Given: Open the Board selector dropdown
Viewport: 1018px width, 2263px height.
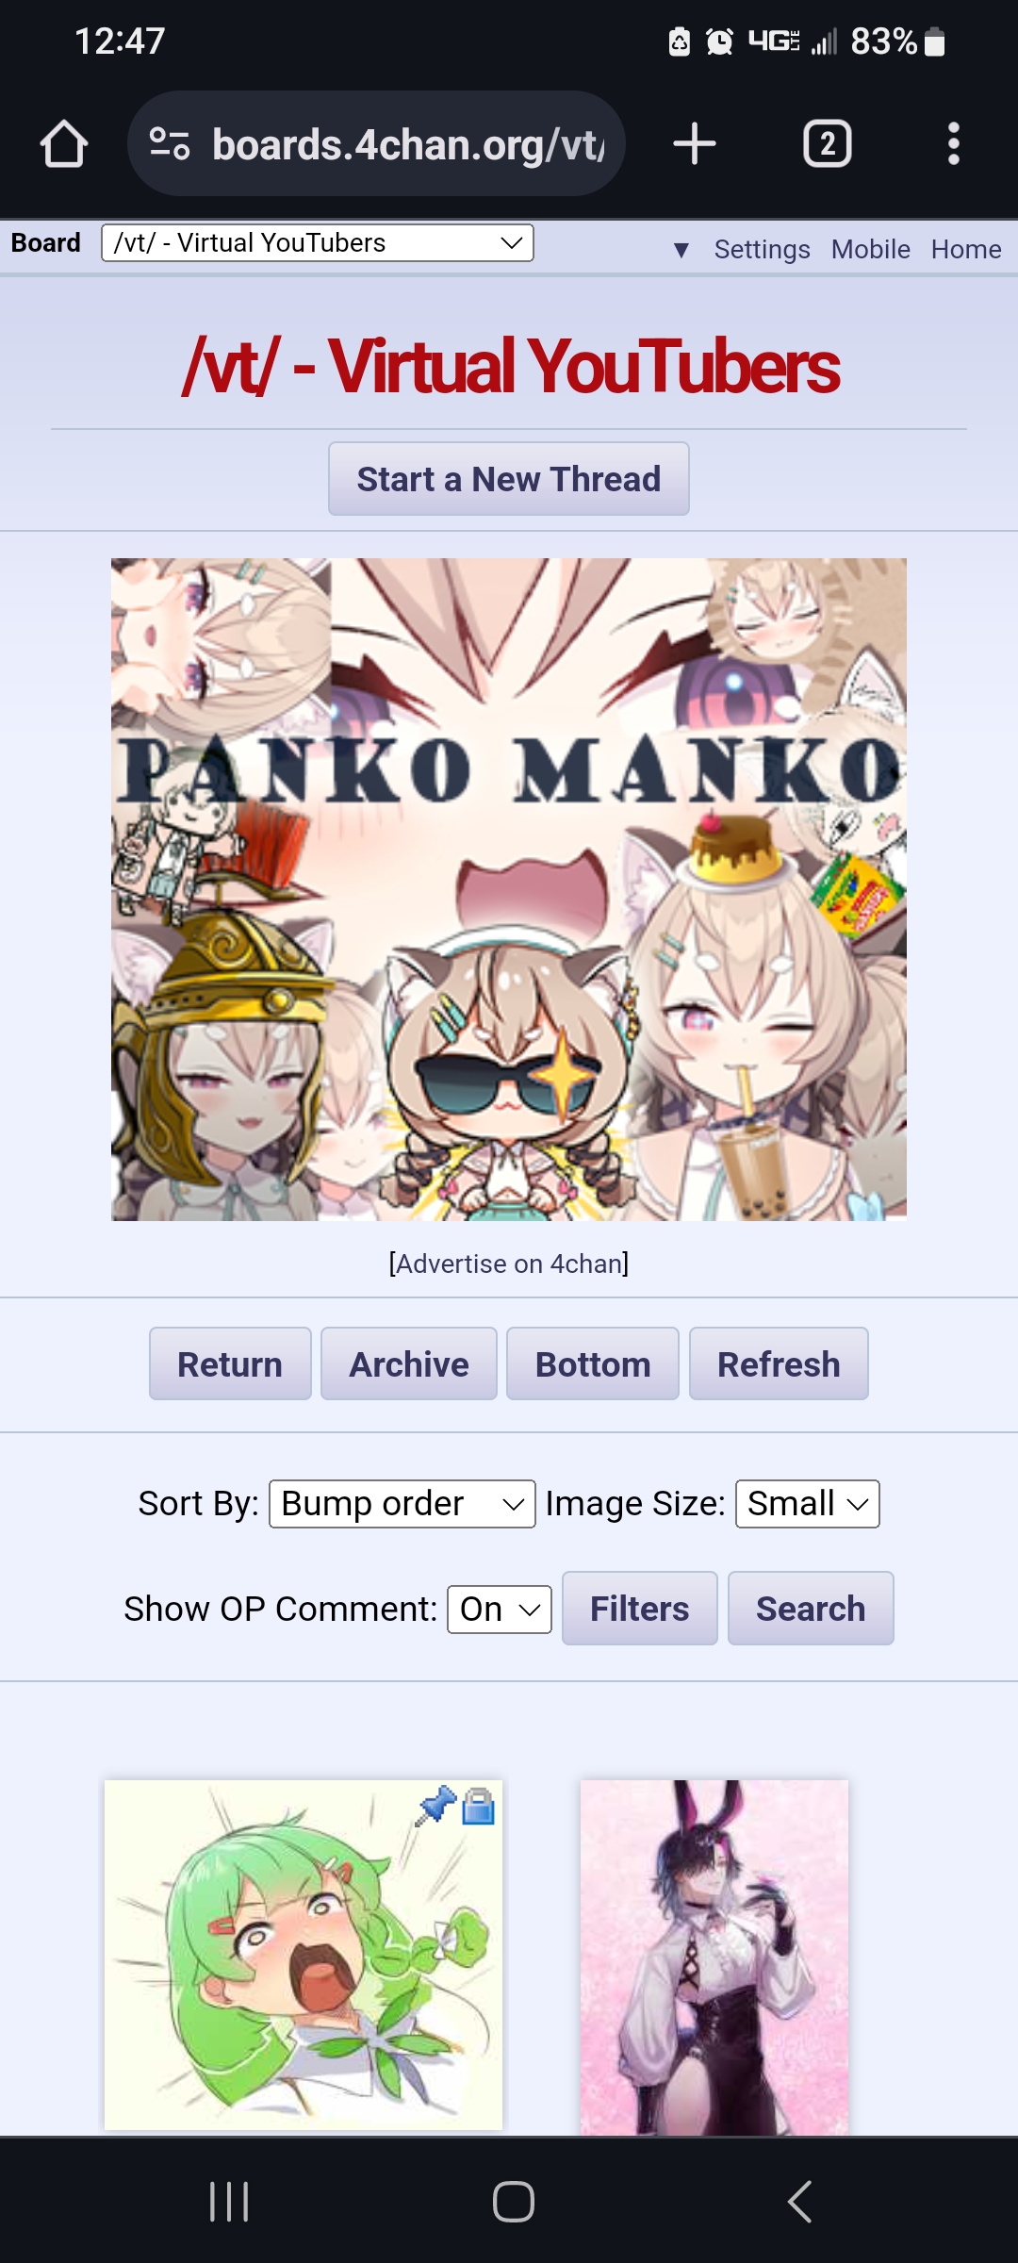Looking at the screenshot, I should point(318,243).
